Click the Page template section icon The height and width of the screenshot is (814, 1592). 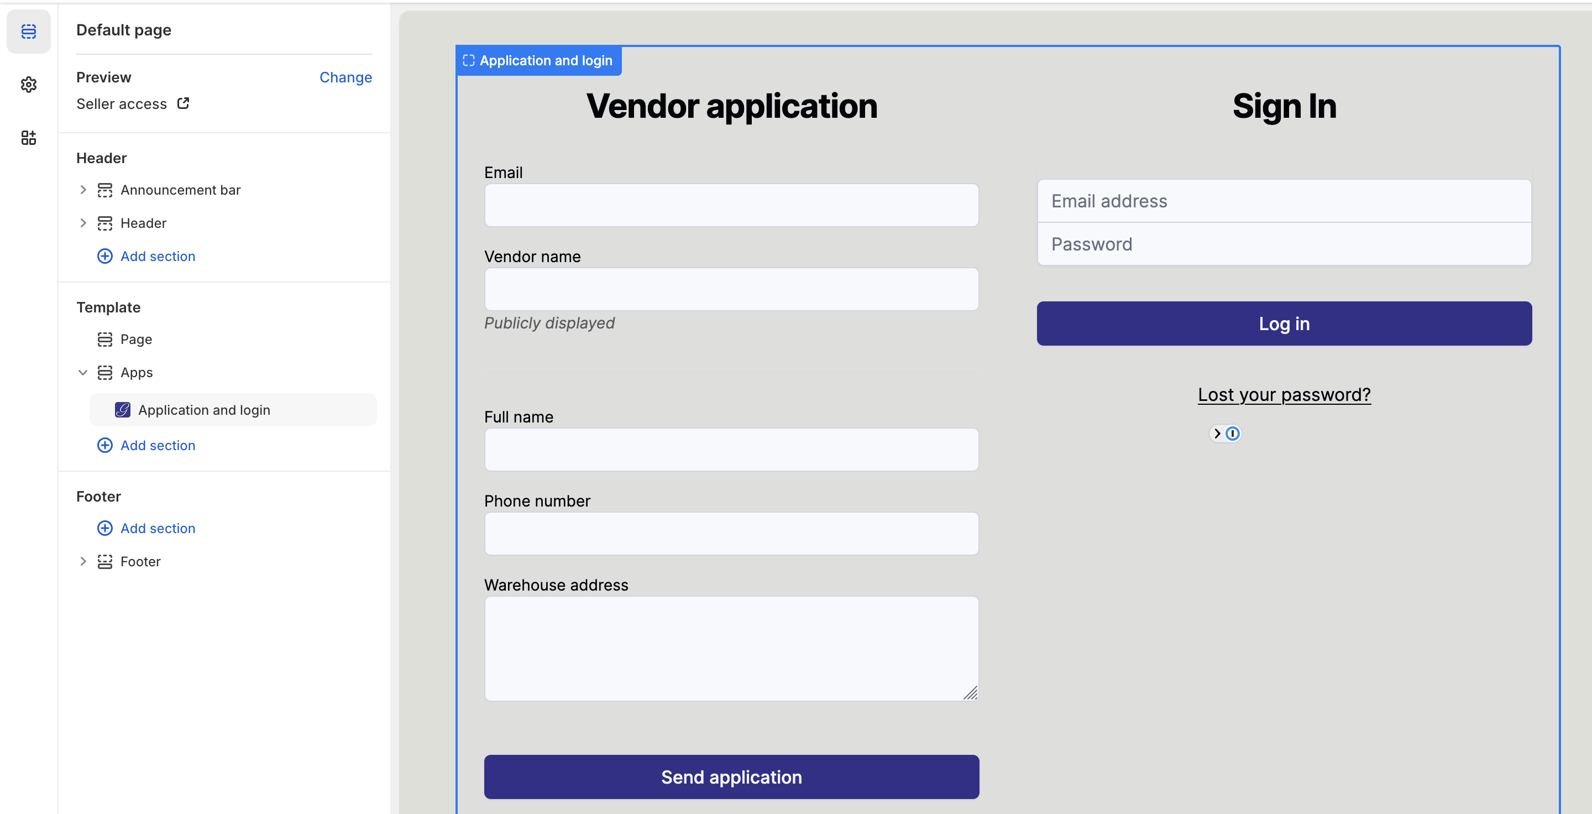(x=104, y=340)
